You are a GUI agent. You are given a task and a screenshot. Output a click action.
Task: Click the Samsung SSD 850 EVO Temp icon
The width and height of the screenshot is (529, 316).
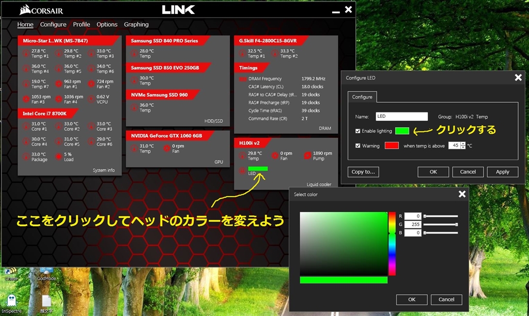(134, 80)
